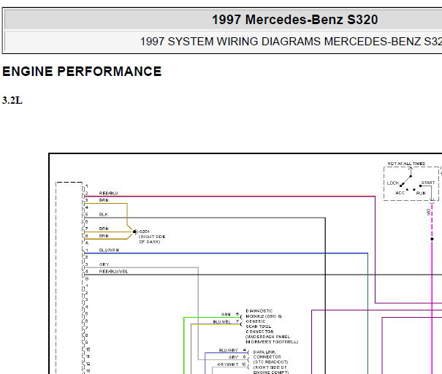The image size is (442, 374).
Task: Click the vertical 'VIO' wire label
Action: (x=428, y=213)
